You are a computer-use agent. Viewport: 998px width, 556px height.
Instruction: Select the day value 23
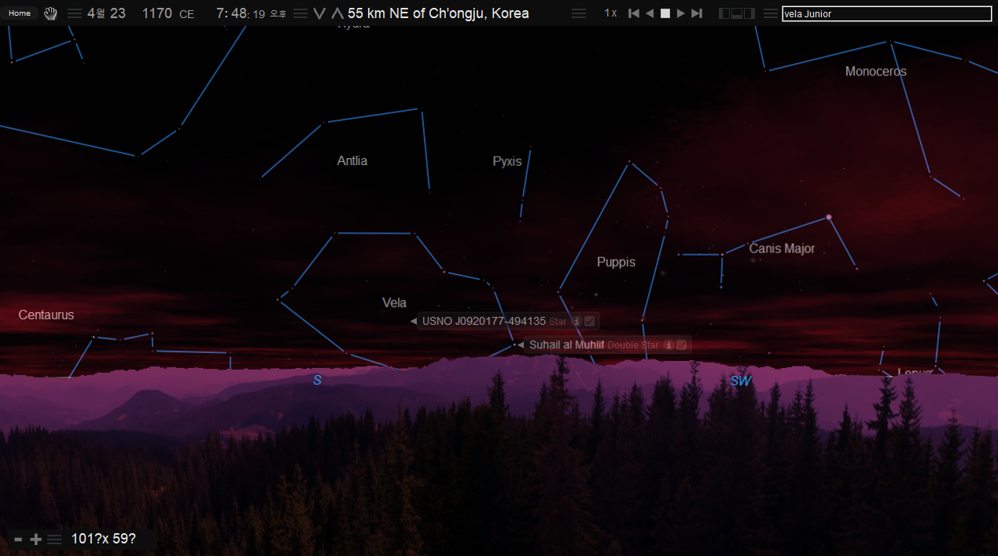point(118,13)
